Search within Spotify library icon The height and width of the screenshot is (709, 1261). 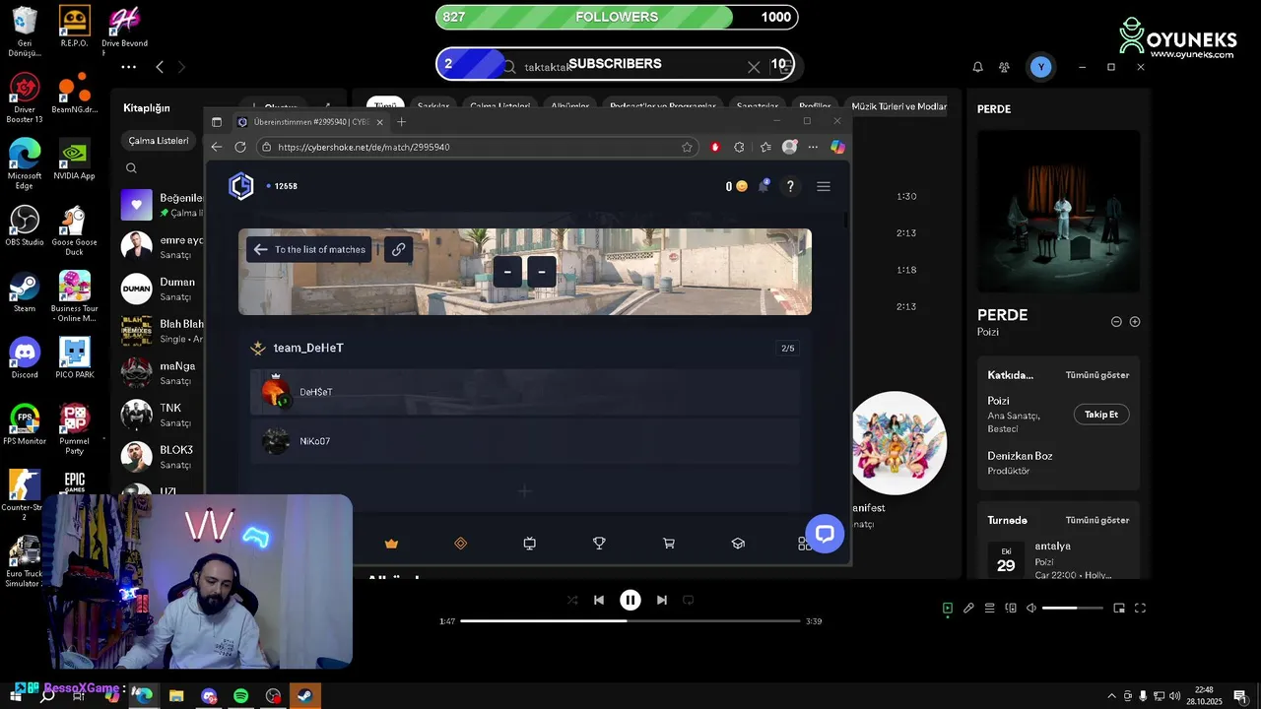tap(131, 168)
